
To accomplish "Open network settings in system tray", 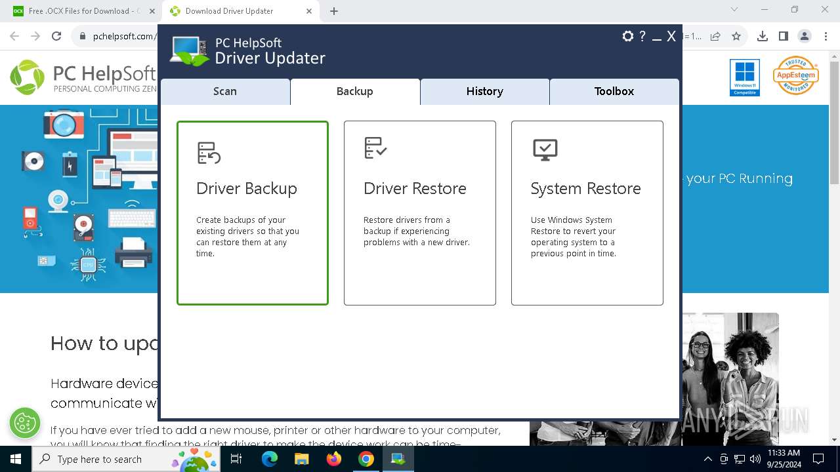I will pos(740,459).
